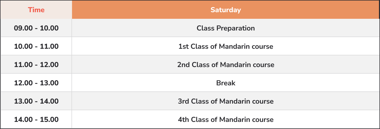The width and height of the screenshot is (380, 129).
Task: Click the 15.00 end time text
Action: [49, 120]
